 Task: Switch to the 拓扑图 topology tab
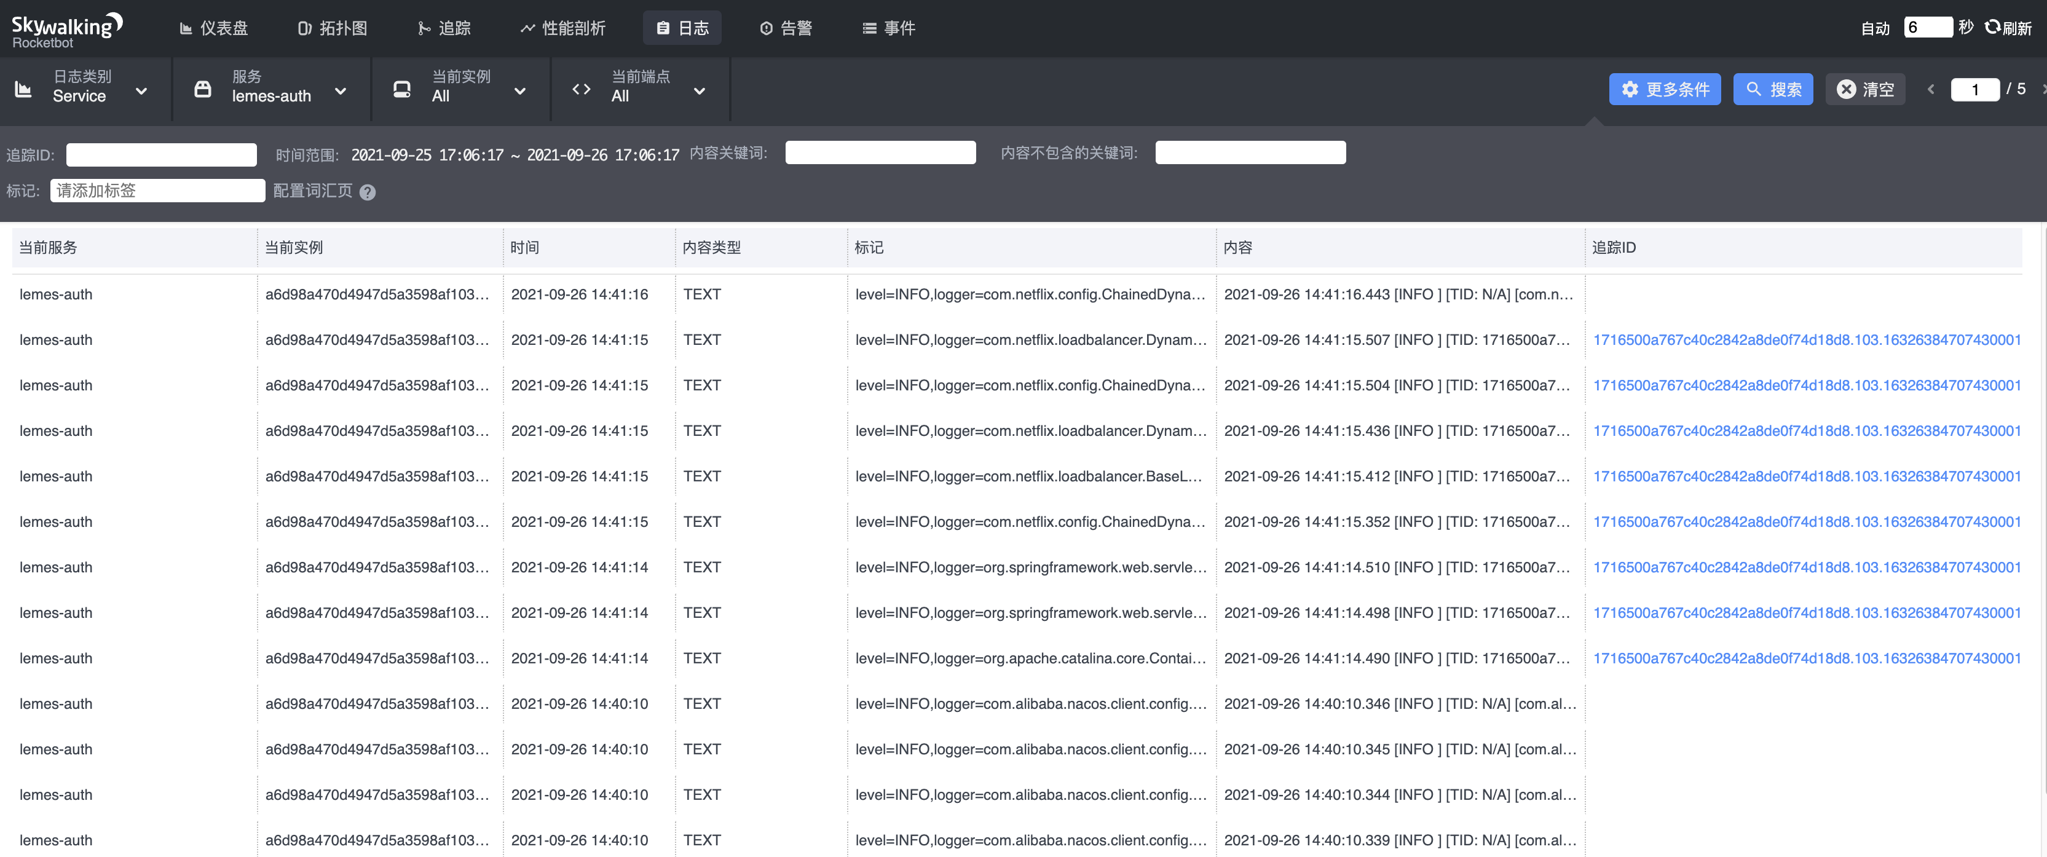[333, 28]
